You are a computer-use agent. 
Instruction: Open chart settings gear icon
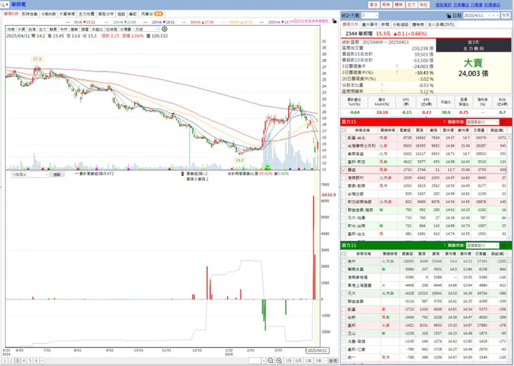pyautogui.click(x=164, y=29)
